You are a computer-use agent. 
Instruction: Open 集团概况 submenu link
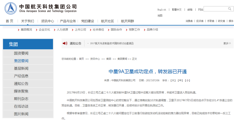(x=26, y=30)
